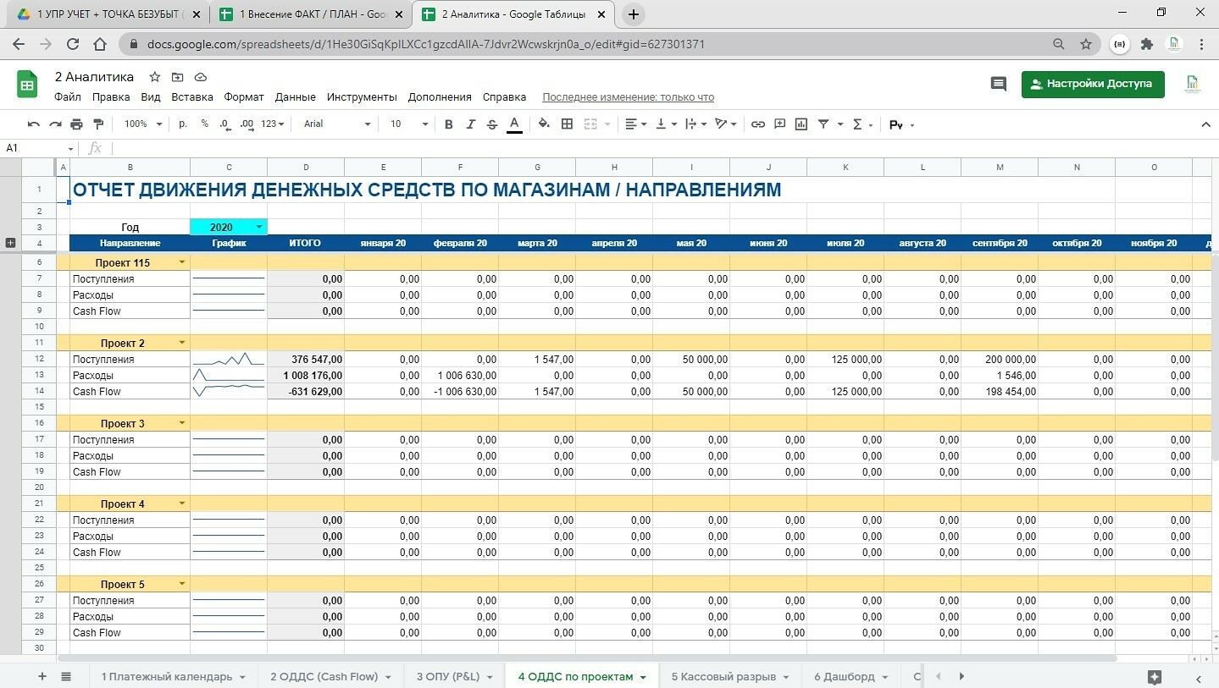The width and height of the screenshot is (1219, 688).
Task: Switch to 5 Кассовый разрыв sheet
Action: [729, 676]
